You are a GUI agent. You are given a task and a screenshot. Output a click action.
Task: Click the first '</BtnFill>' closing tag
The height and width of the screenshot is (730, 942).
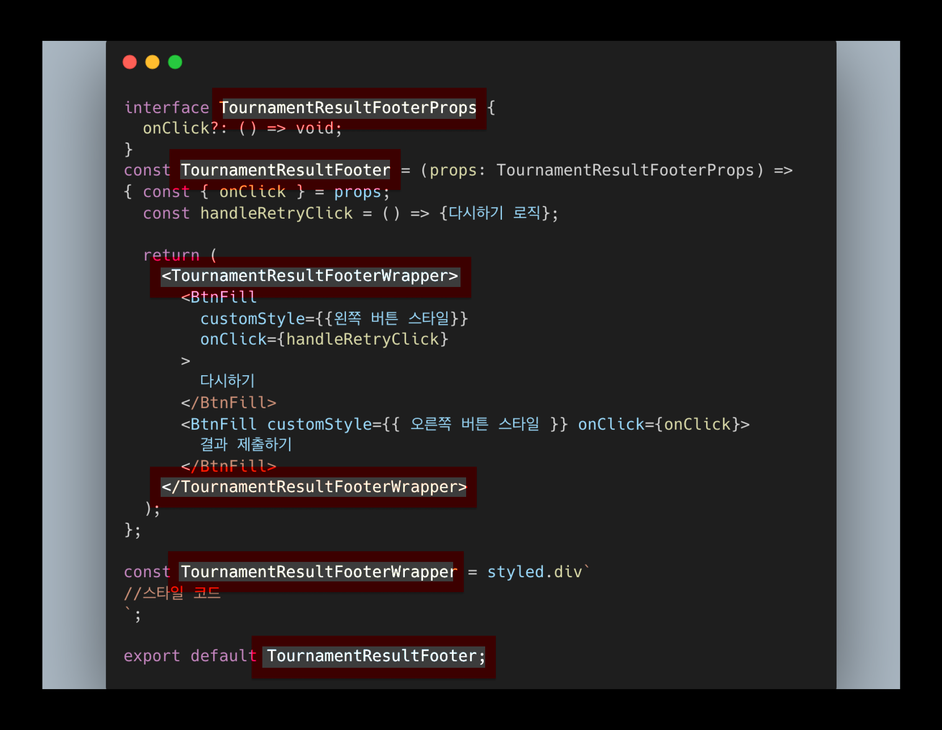click(228, 403)
